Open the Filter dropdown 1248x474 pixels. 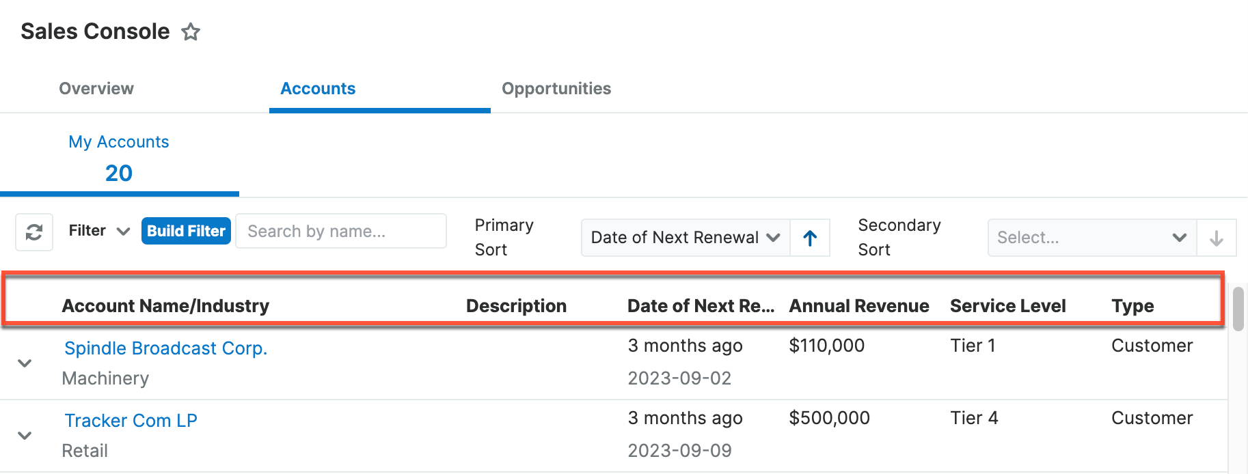point(99,231)
